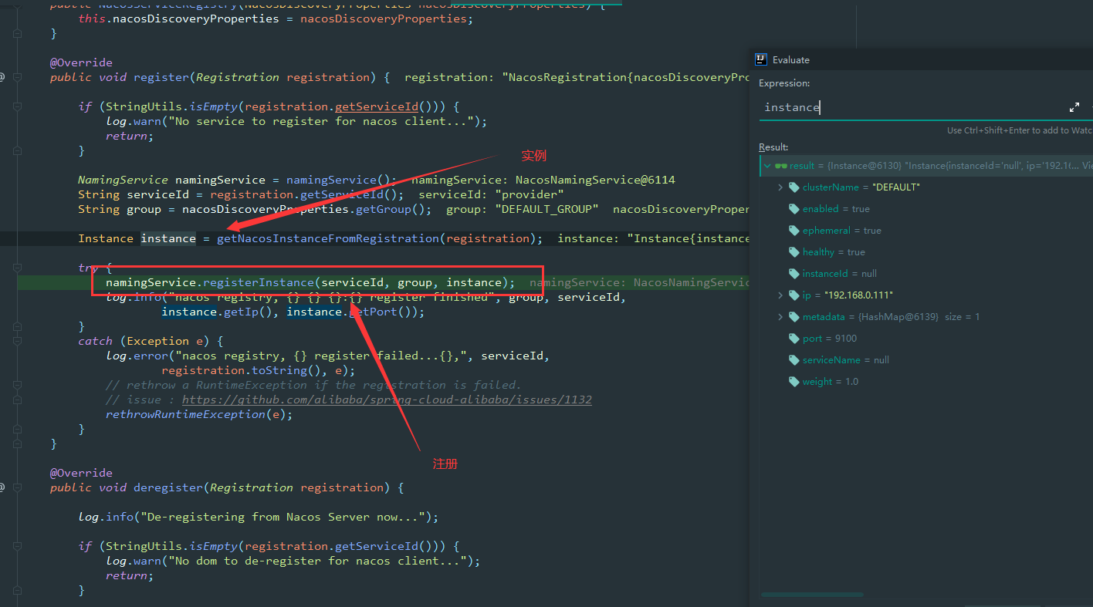Open the spring-cloud-alibaba issues 1132 link
The image size is (1093, 607).
(x=387, y=400)
